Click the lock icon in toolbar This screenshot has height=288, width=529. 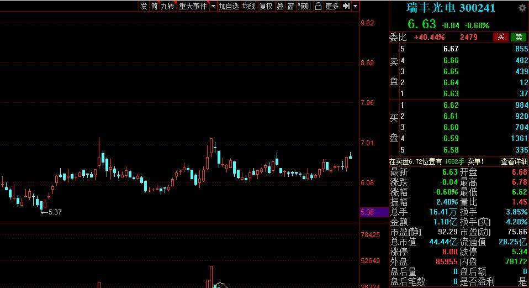[319, 6]
